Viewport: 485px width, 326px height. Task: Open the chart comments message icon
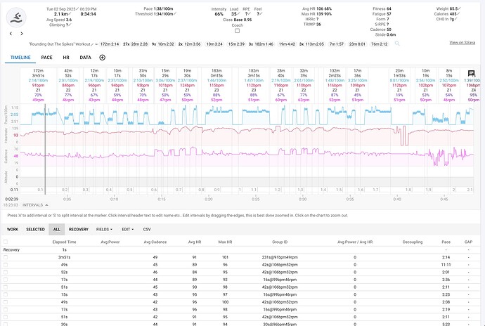(472, 73)
